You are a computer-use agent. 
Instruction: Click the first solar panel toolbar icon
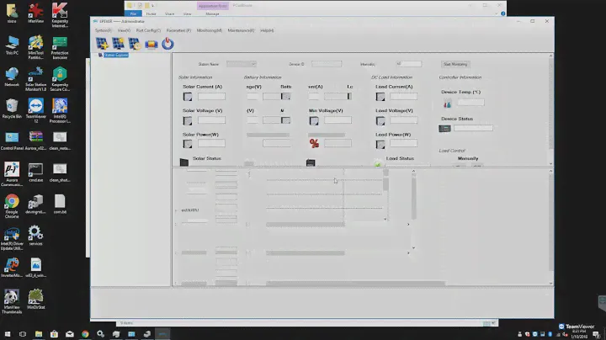(x=102, y=43)
